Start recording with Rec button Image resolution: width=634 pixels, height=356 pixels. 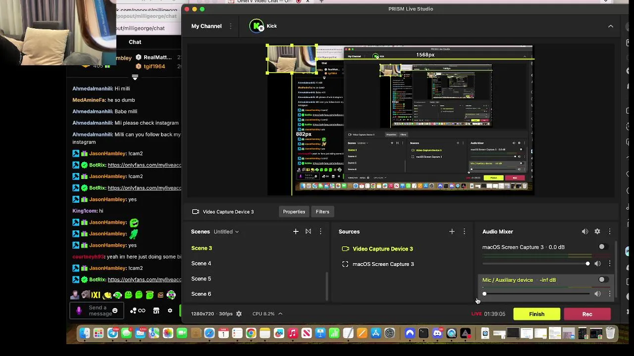click(587, 314)
